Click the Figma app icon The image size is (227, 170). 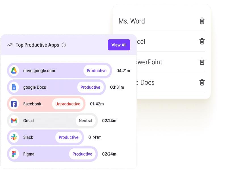(14, 154)
